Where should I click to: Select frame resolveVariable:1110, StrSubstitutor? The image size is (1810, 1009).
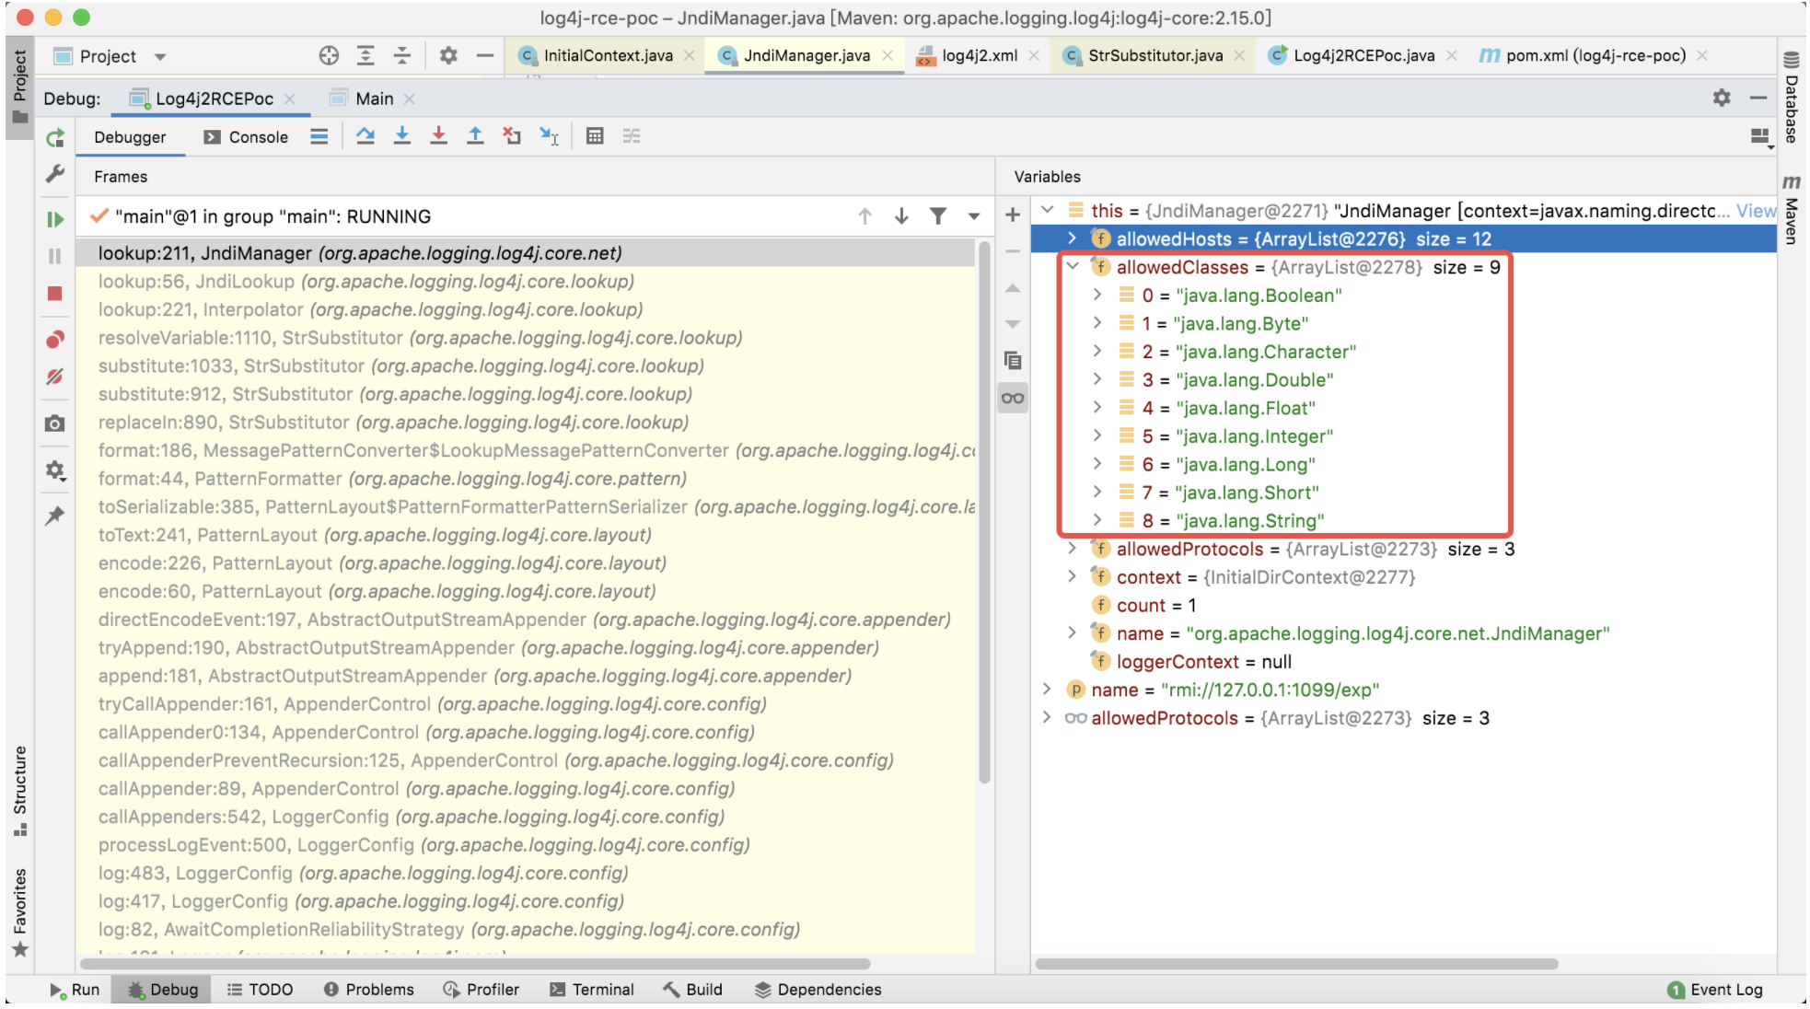pyautogui.click(x=525, y=338)
